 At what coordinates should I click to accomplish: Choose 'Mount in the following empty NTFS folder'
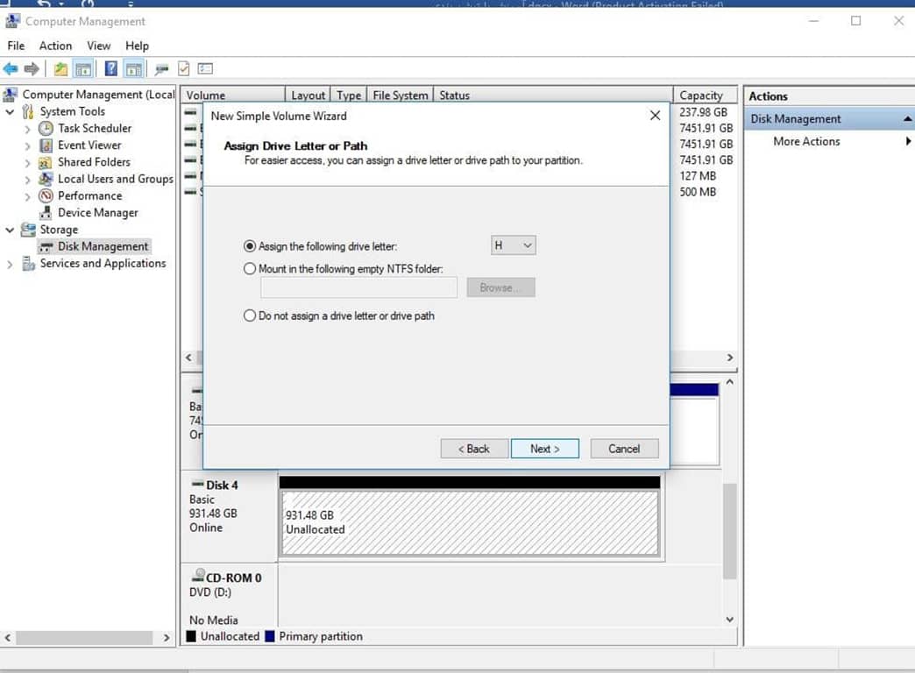250,269
